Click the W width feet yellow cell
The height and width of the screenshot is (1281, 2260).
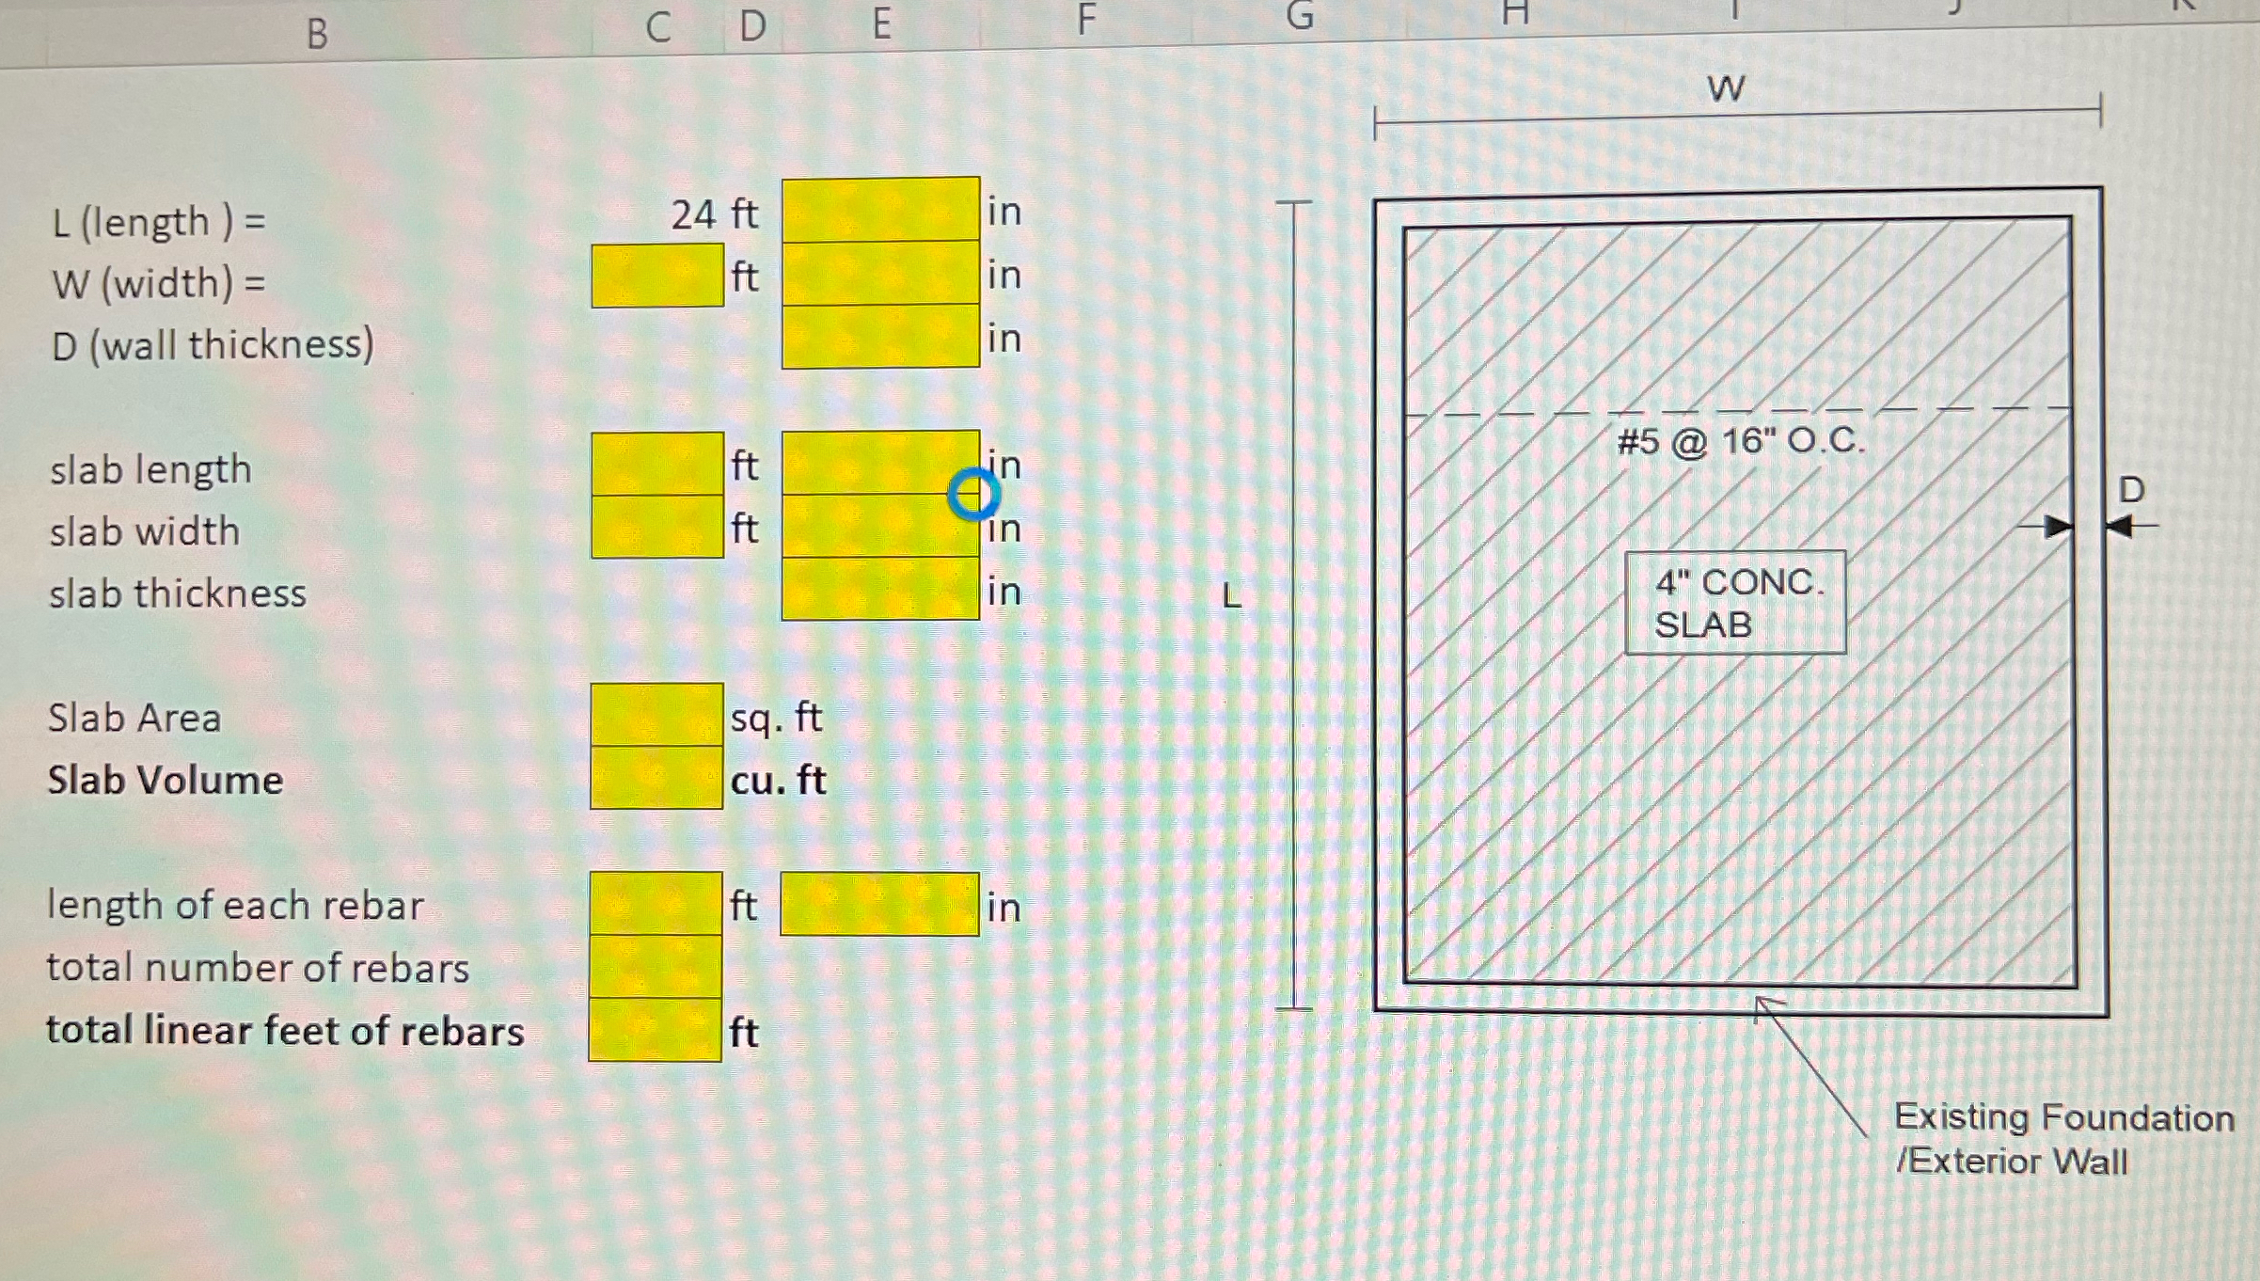tap(657, 276)
